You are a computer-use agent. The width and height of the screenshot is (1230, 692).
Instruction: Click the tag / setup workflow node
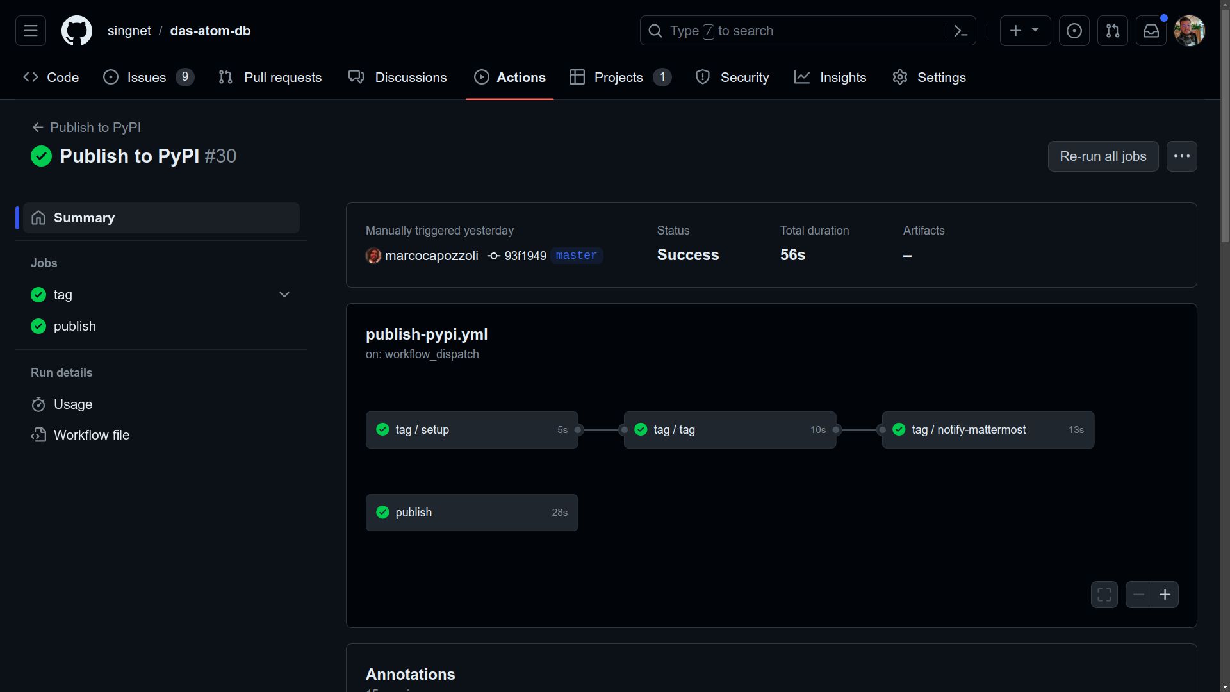pos(471,430)
